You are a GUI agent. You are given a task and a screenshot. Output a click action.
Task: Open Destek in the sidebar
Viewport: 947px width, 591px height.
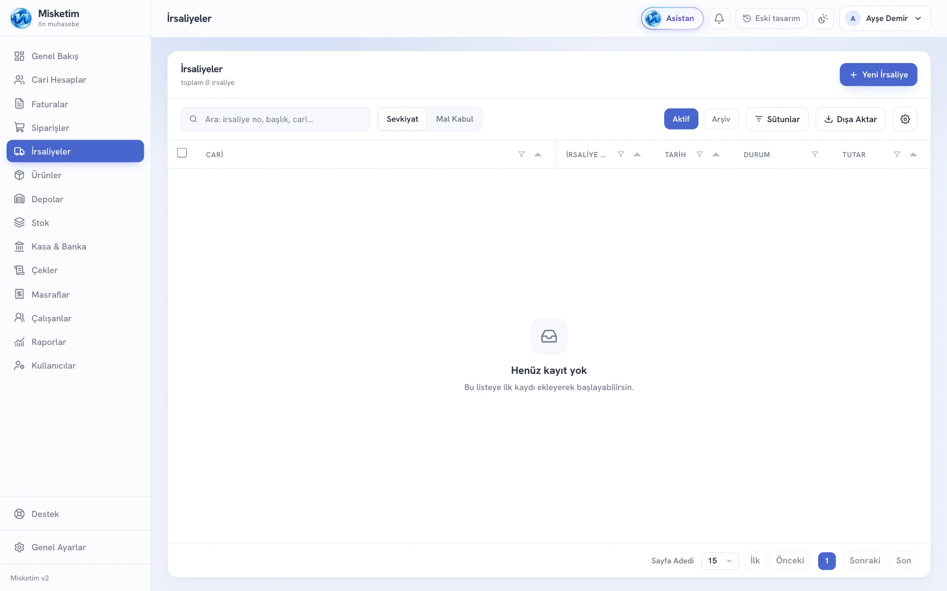[75, 514]
